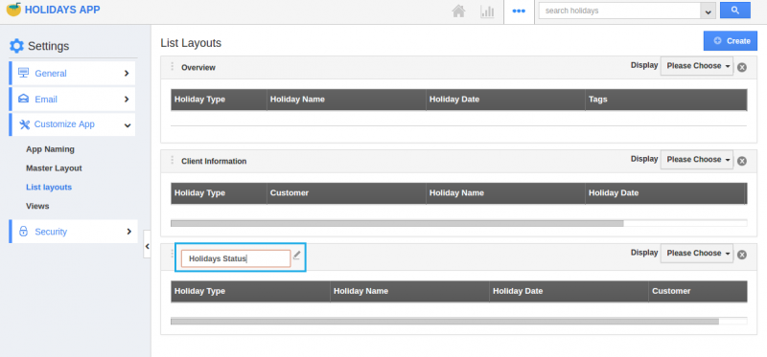Image resolution: width=767 pixels, height=357 pixels.
Task: Grab the Holidays Status drag handle
Action: click(x=172, y=254)
